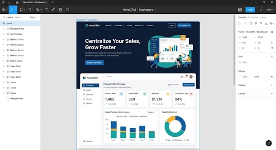Click the align bottom icon
Screen dimensions: 276x150
[x=266, y=23]
